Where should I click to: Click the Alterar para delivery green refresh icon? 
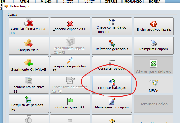tap(154, 63)
